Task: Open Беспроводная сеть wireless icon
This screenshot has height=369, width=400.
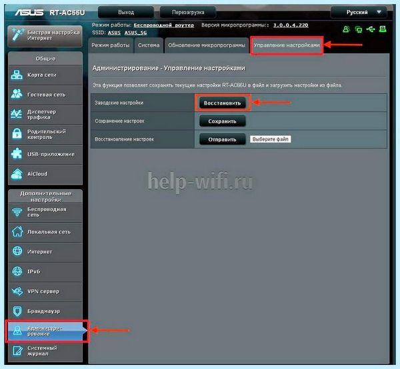Action: coord(17,212)
